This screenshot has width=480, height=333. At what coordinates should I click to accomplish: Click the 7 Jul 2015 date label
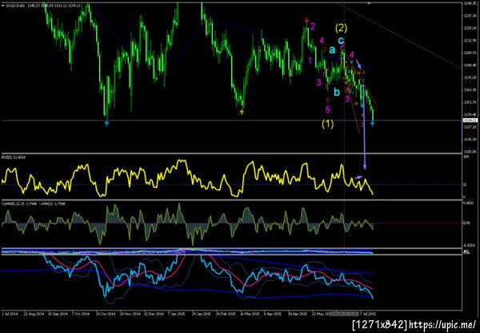(x=368, y=314)
